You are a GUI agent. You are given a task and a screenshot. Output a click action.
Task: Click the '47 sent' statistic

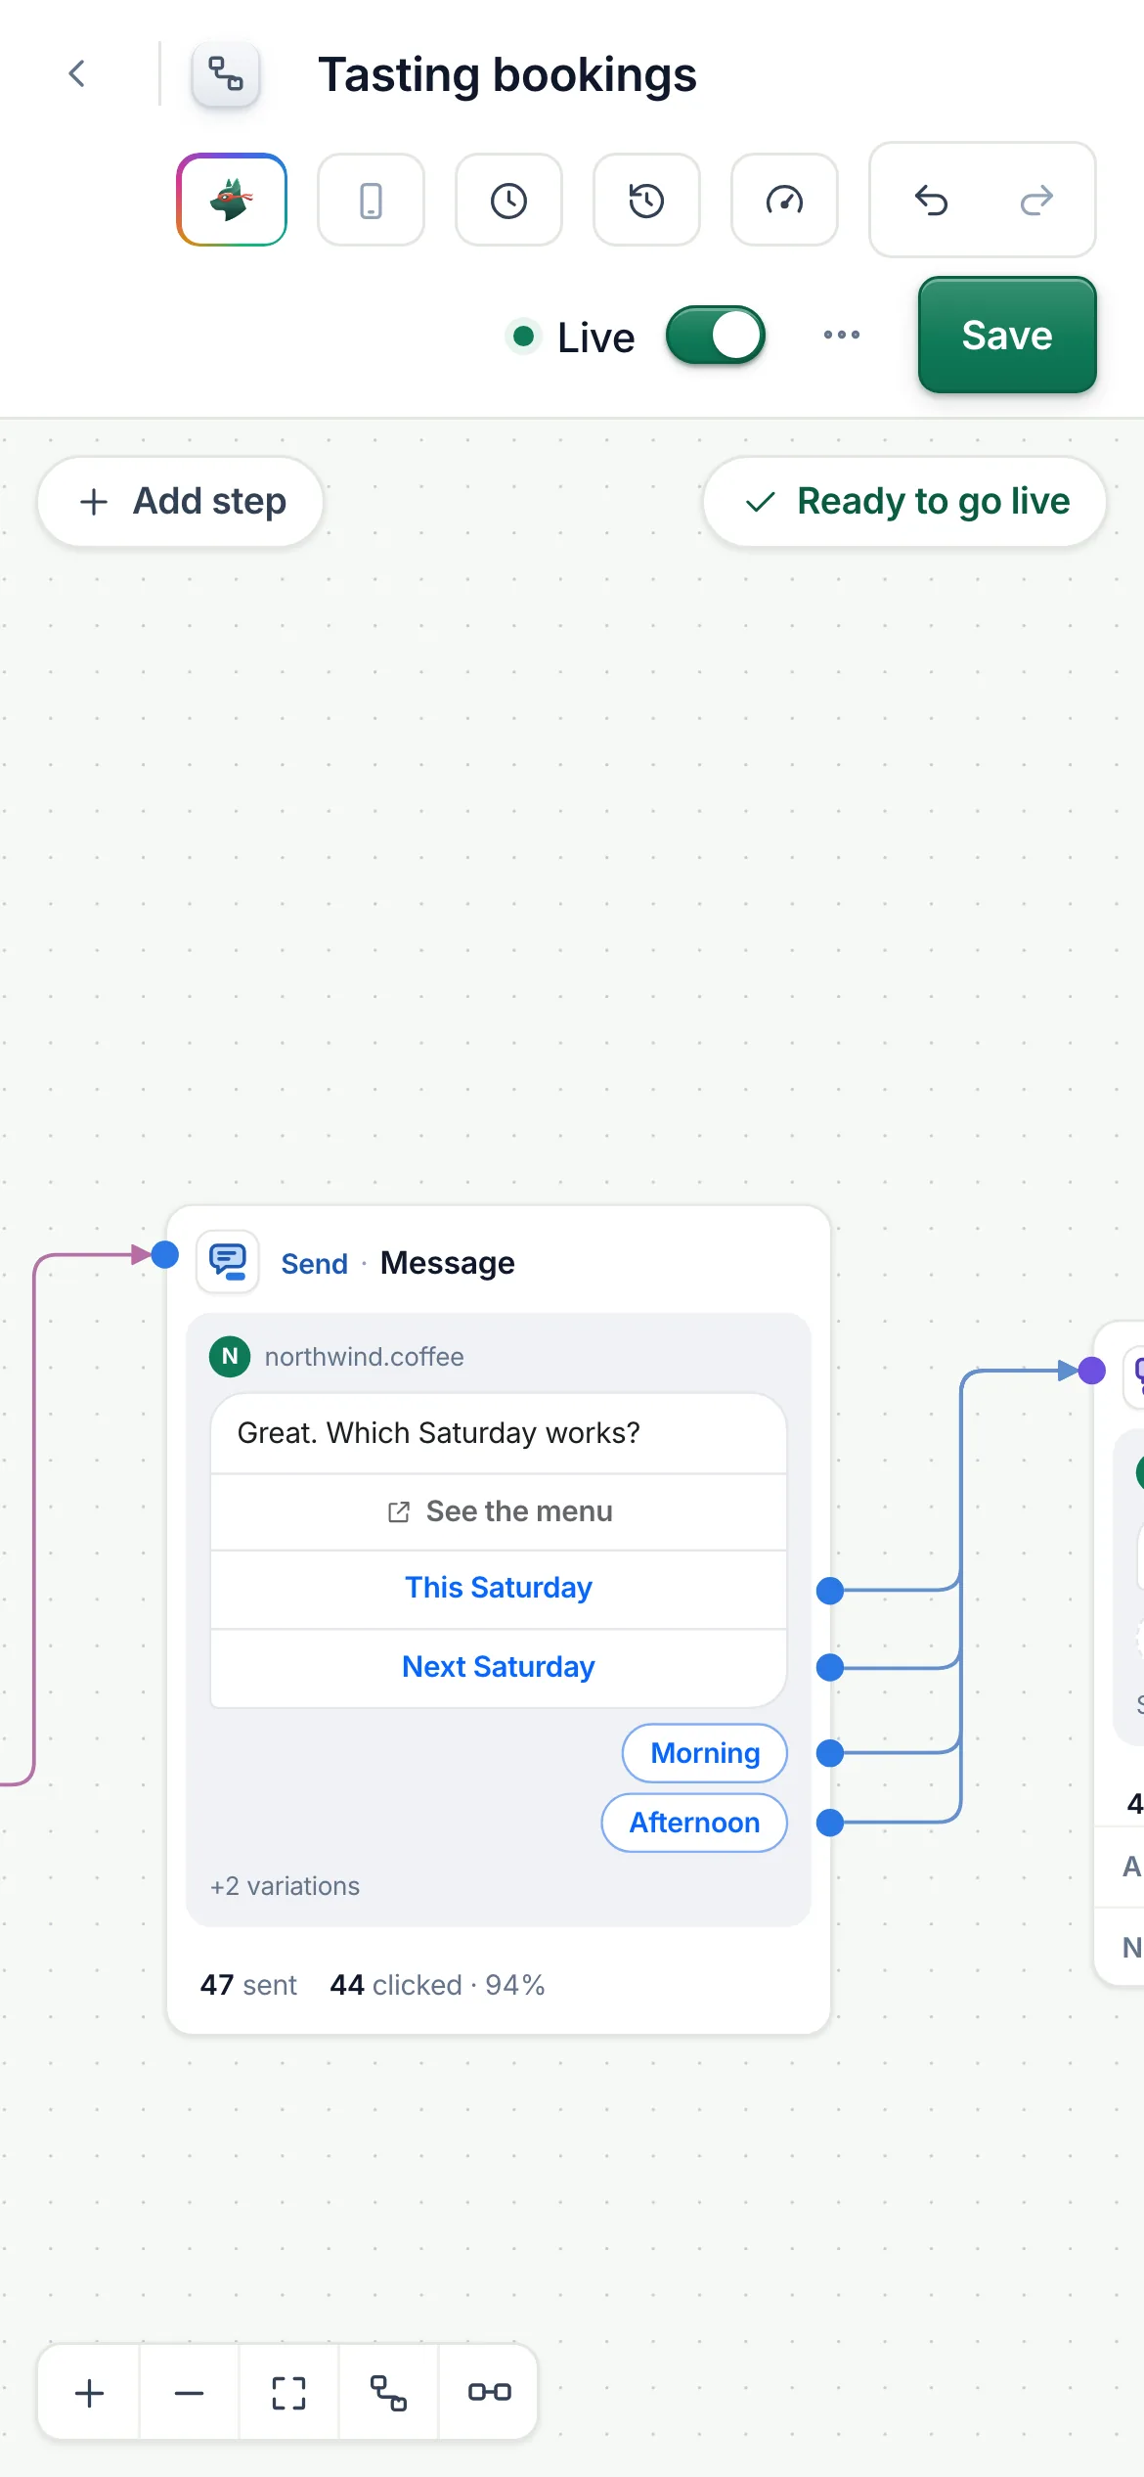(x=248, y=1985)
